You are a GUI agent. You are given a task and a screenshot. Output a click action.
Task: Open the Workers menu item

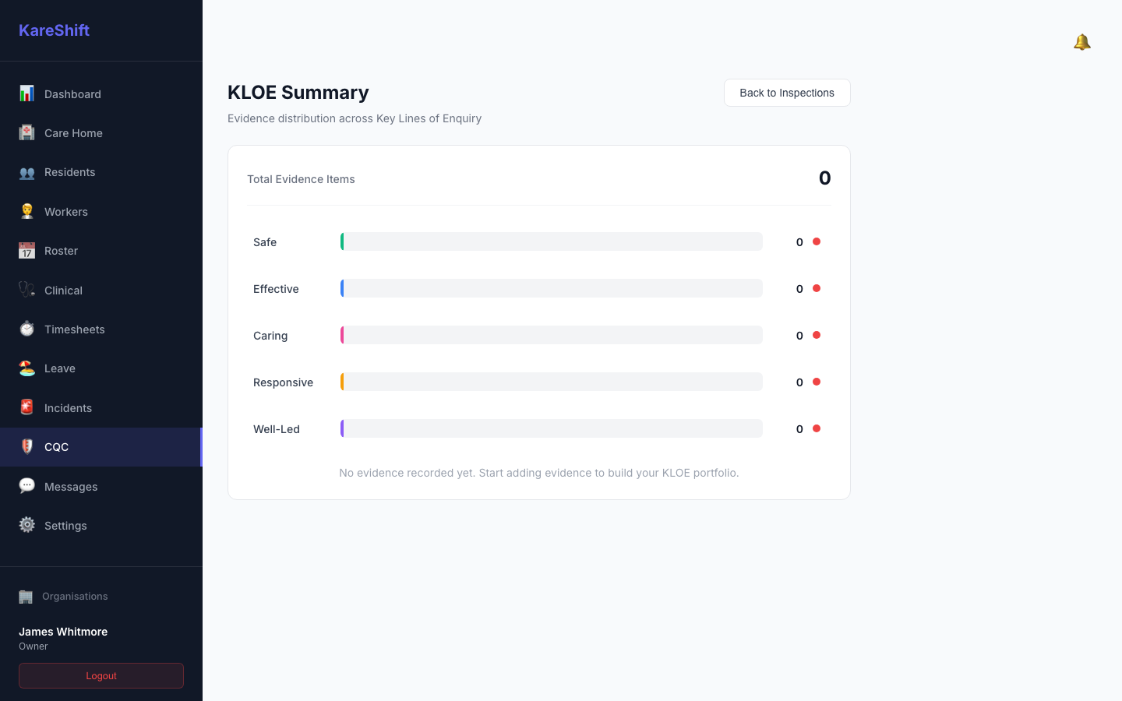click(101, 211)
